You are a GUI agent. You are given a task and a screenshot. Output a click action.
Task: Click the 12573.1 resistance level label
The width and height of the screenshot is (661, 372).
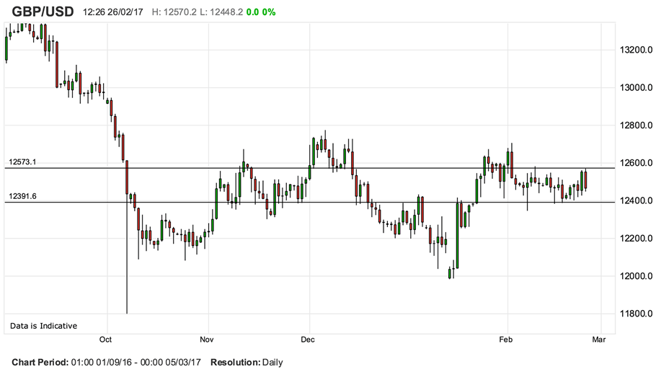pos(22,162)
